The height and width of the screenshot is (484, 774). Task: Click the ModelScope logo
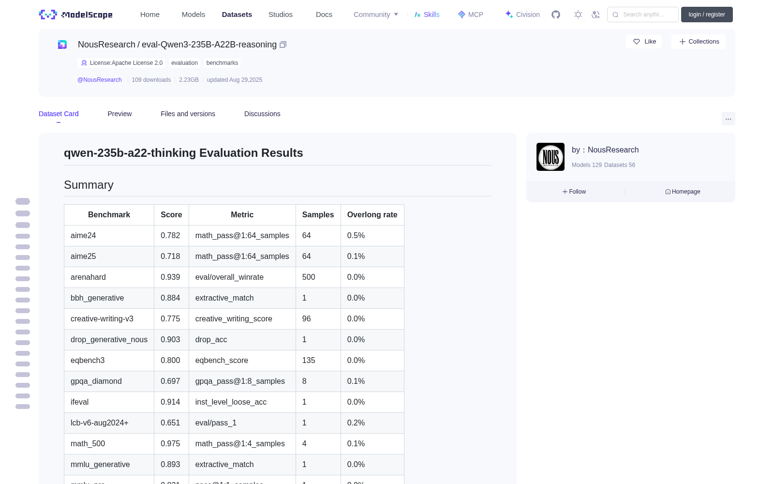pyautogui.click(x=75, y=15)
